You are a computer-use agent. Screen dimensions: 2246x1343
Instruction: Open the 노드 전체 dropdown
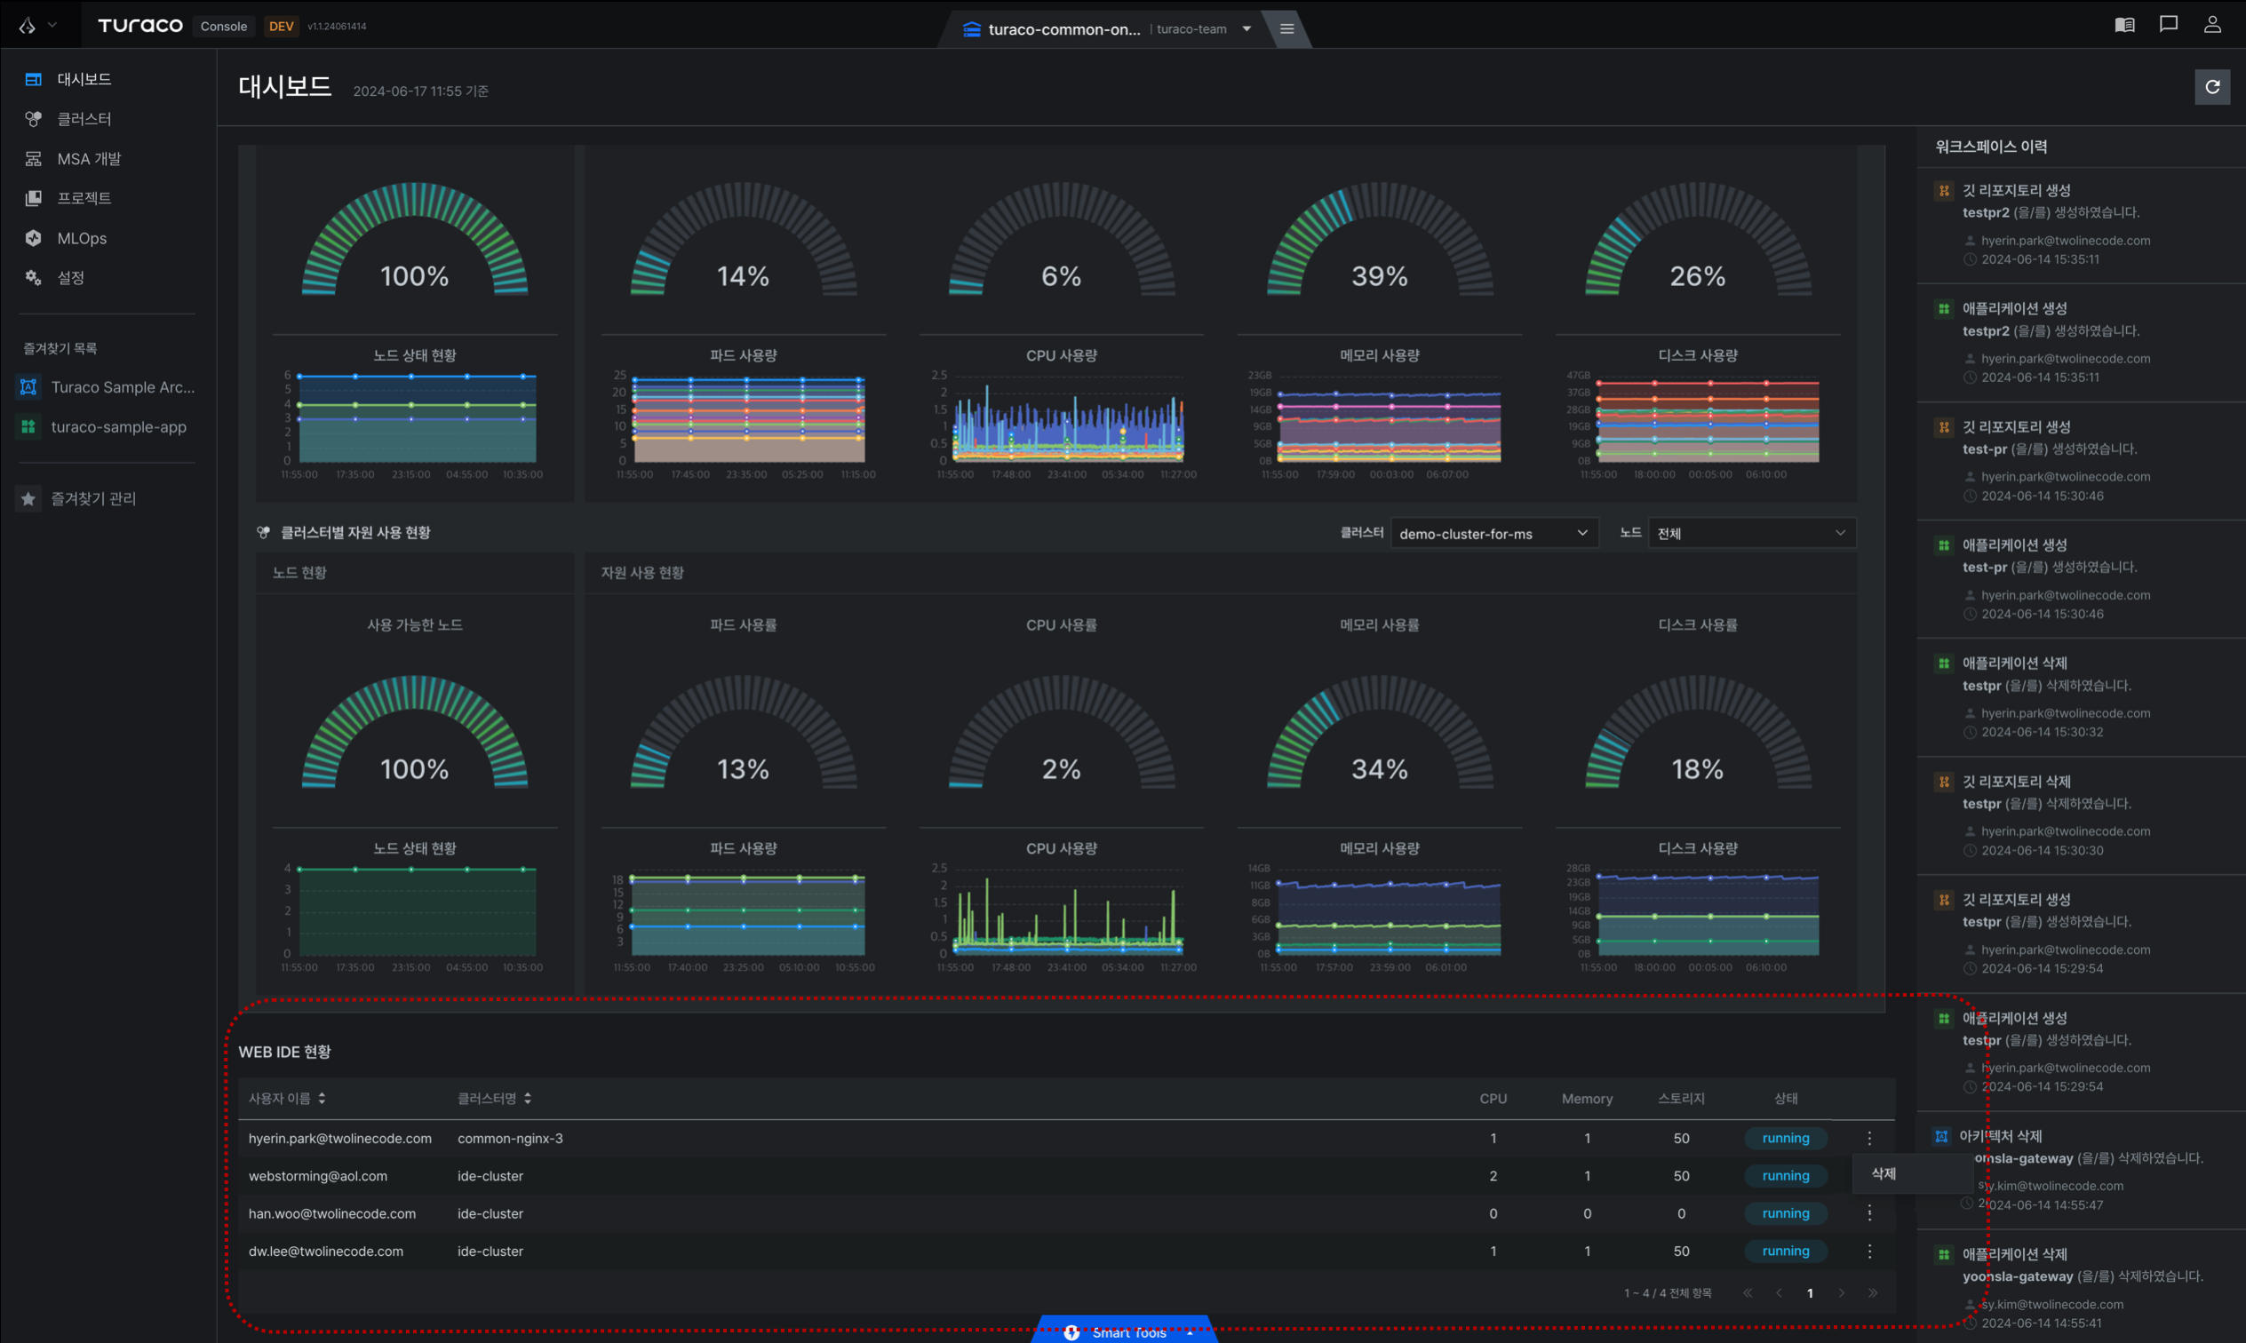click(1751, 533)
